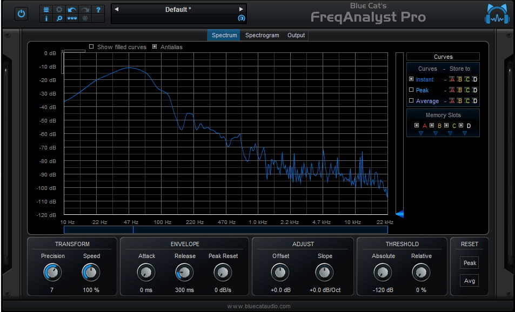Store Average curve to slot B
Image resolution: width=515 pixels, height=312 pixels.
point(460,101)
